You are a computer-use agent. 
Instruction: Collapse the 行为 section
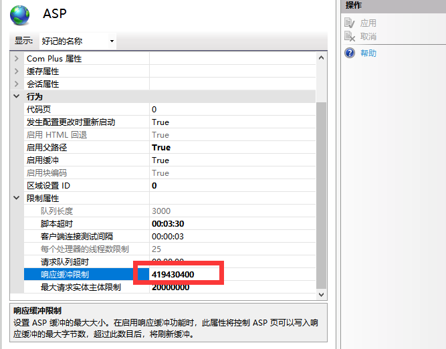[x=17, y=96]
